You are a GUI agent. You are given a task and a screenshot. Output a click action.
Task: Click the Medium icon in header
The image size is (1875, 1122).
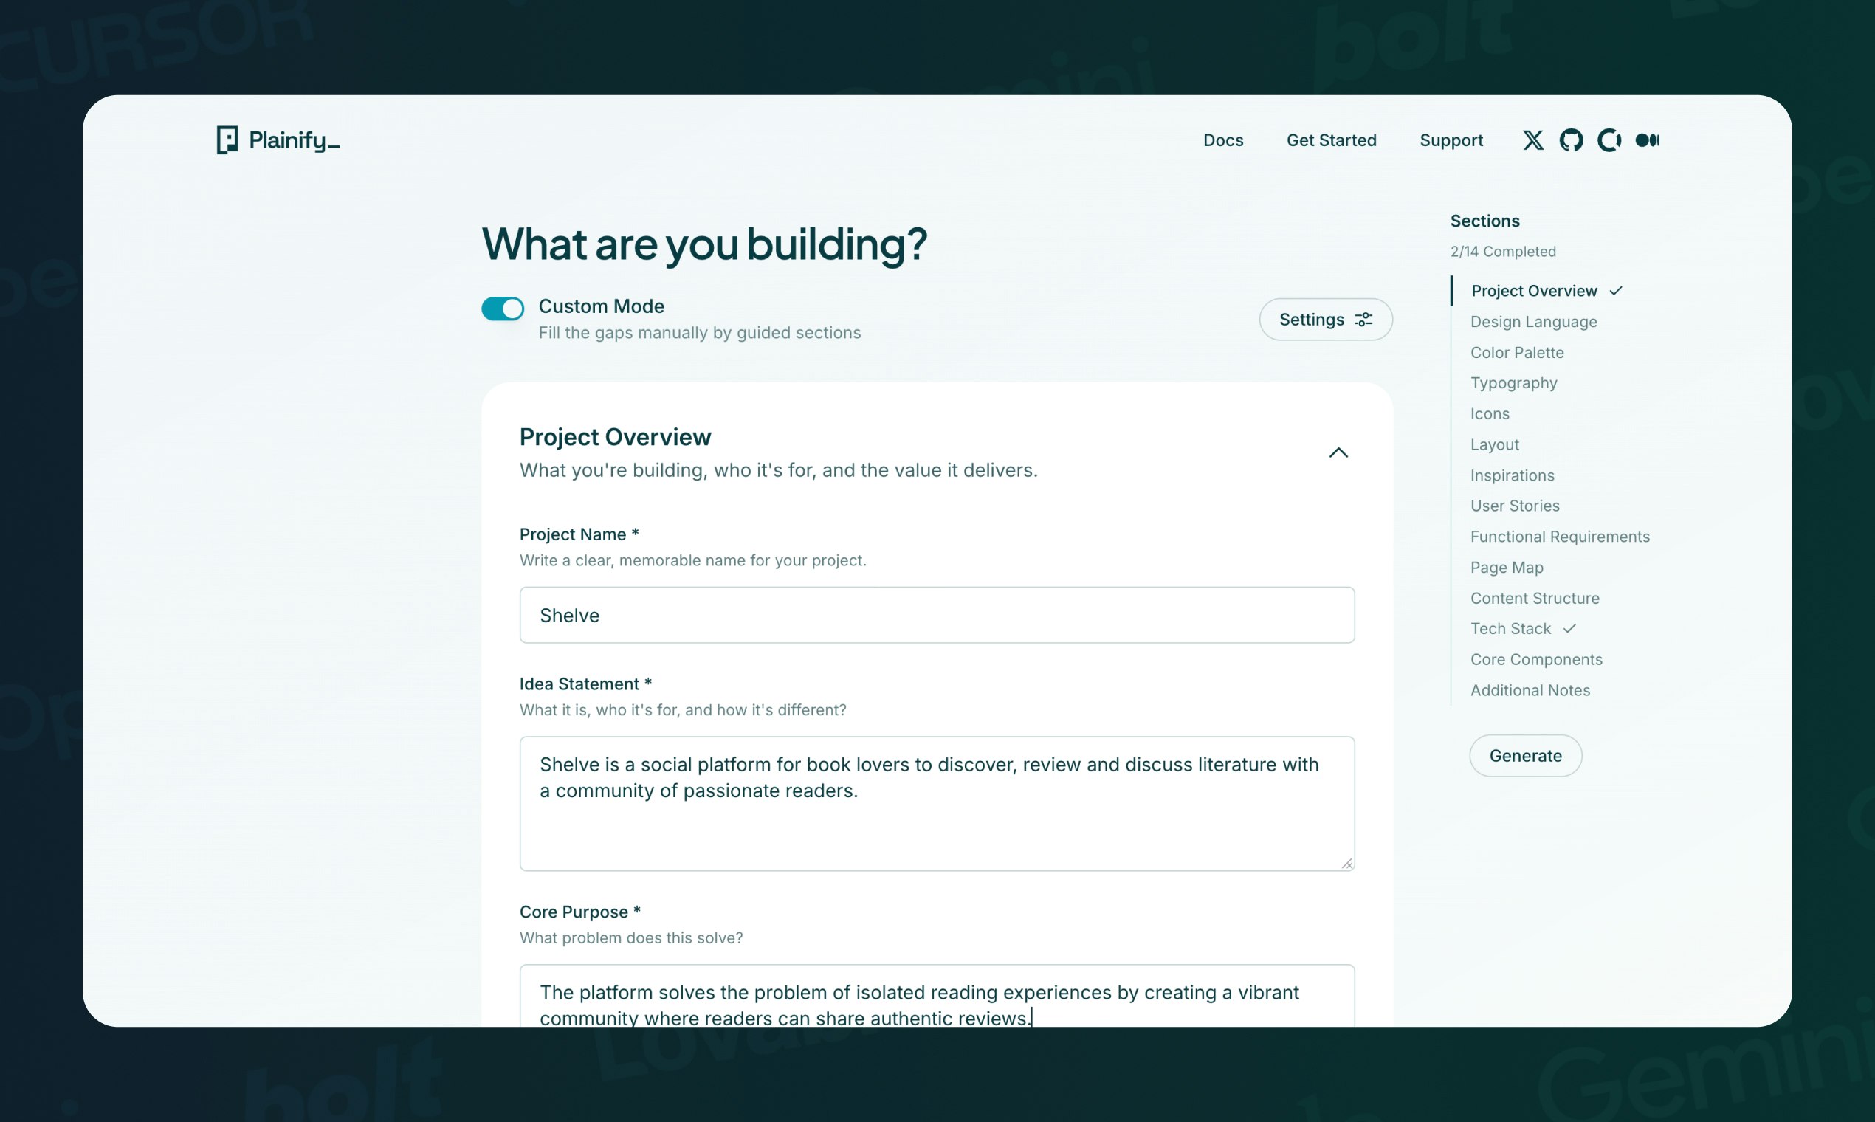coord(1647,140)
